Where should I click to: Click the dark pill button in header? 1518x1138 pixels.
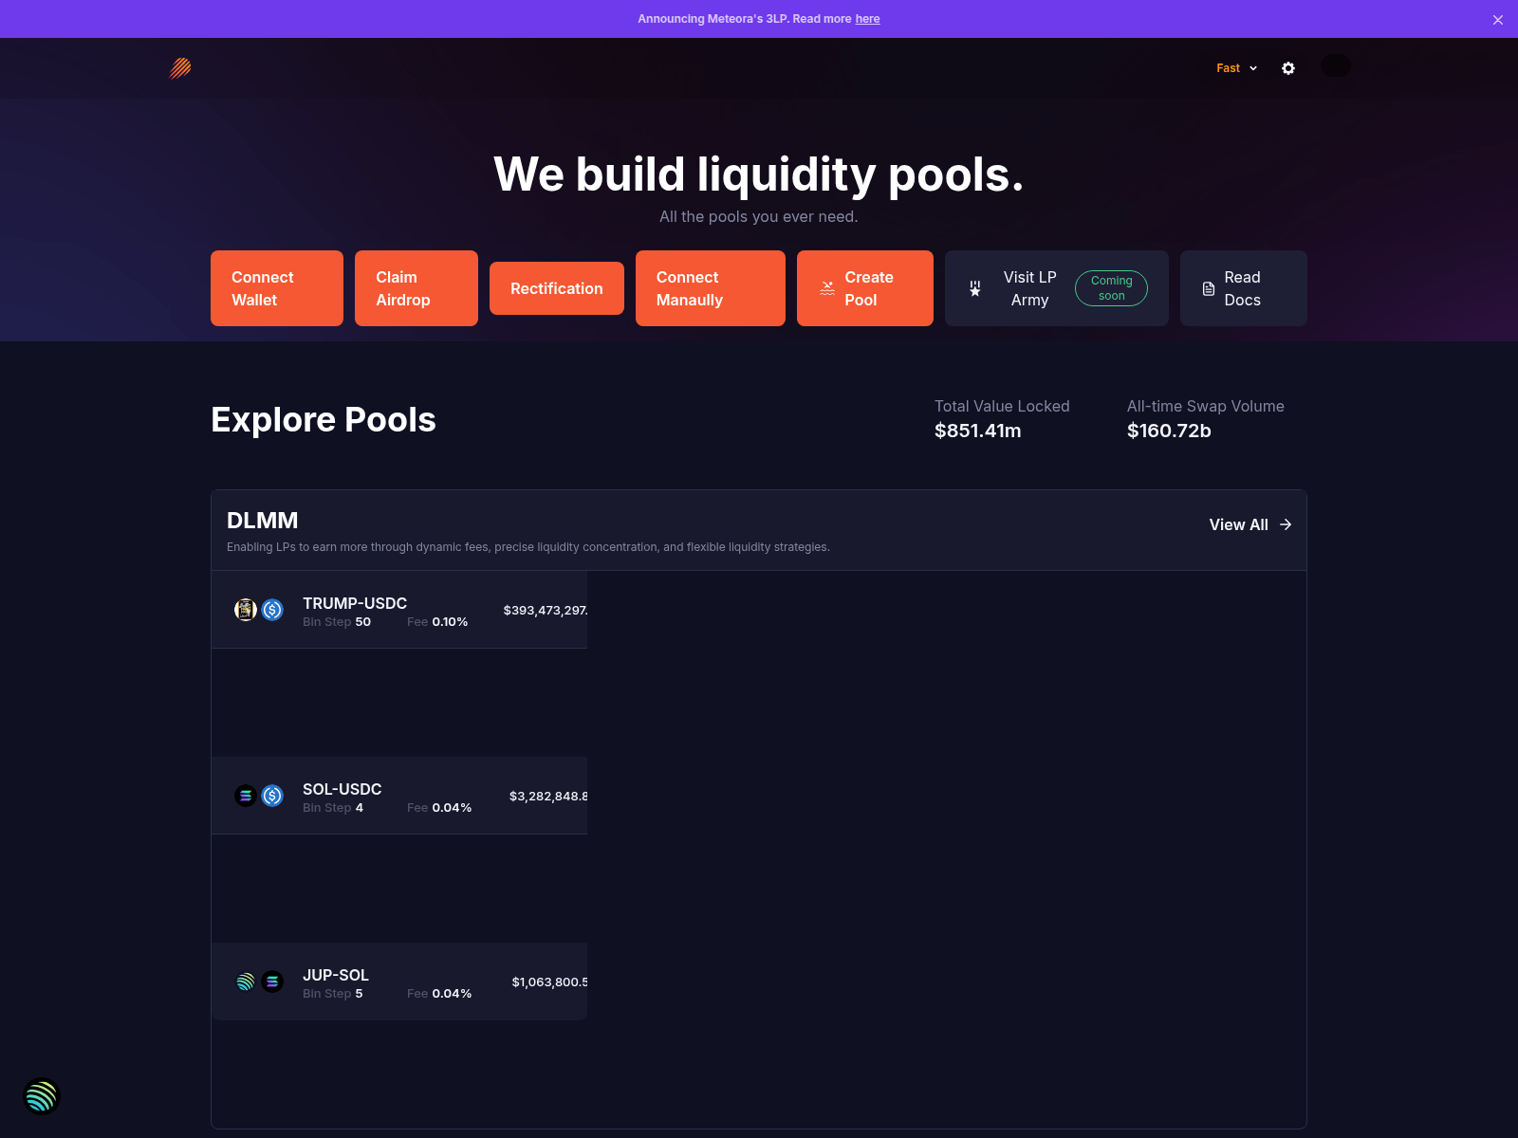(x=1336, y=65)
